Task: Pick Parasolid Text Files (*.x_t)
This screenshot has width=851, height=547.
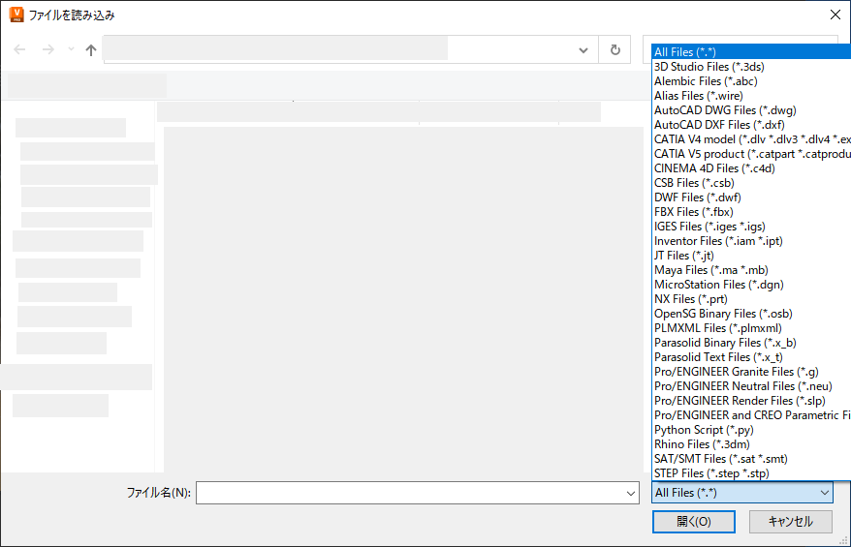Action: pos(751,357)
